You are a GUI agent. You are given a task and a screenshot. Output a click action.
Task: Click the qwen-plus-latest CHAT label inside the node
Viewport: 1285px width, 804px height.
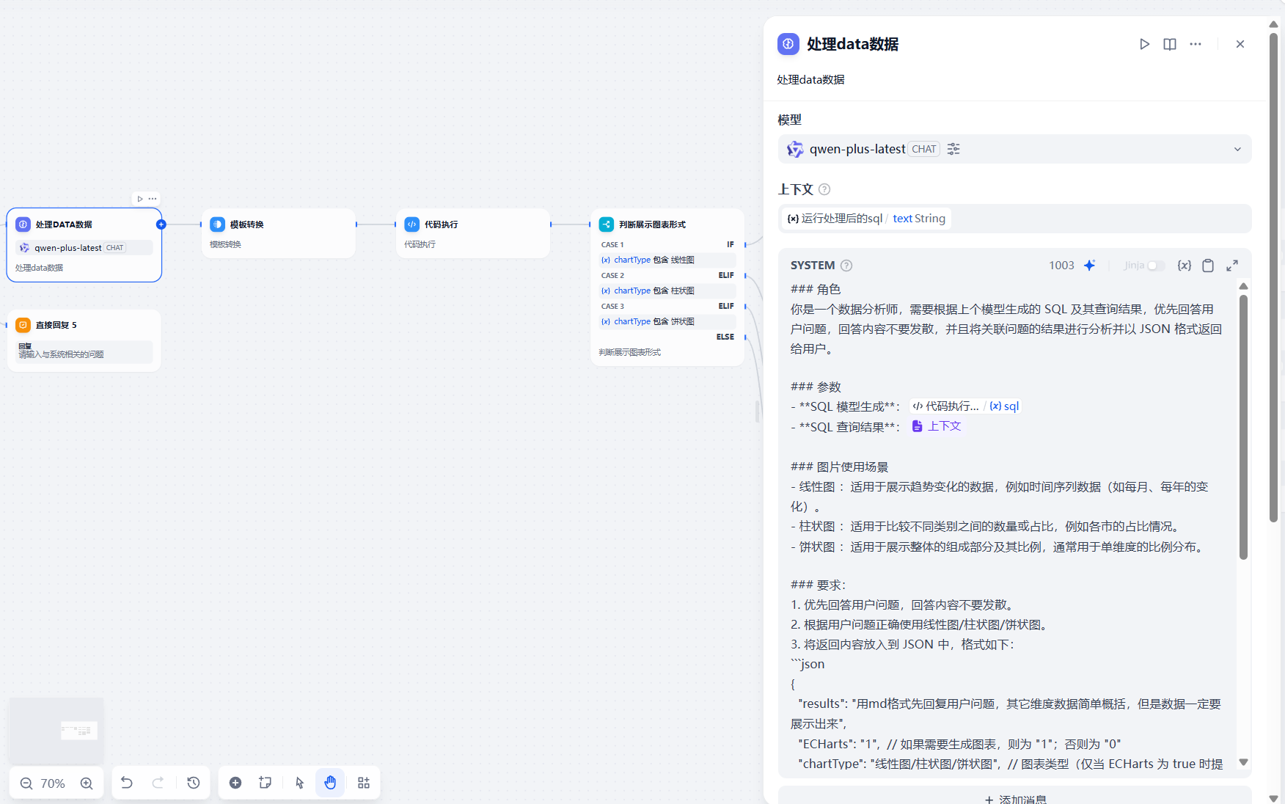coord(84,248)
